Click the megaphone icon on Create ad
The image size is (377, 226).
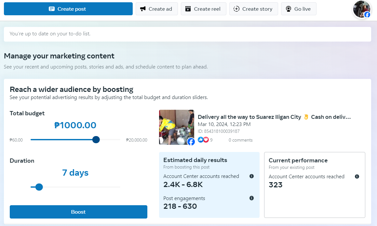coord(143,9)
